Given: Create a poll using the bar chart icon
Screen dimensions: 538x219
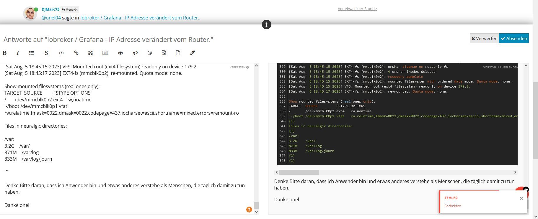Looking at the screenshot, I should (105, 53).
